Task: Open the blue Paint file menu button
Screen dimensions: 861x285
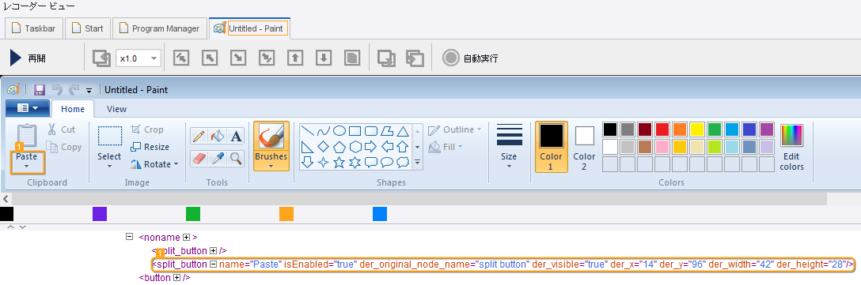Action: (28, 108)
